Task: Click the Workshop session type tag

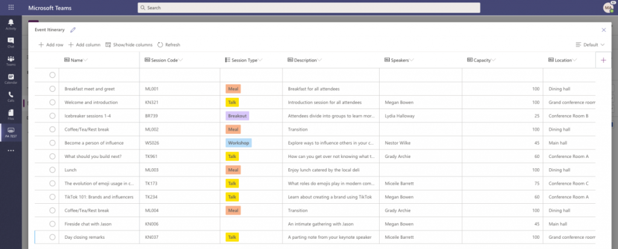Action: click(239, 143)
